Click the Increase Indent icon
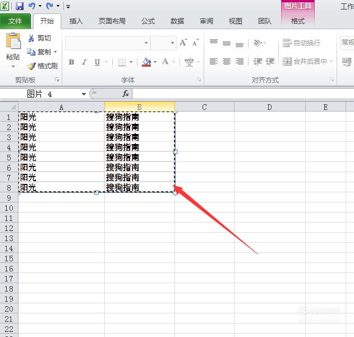The image size is (354, 337). (x=270, y=61)
